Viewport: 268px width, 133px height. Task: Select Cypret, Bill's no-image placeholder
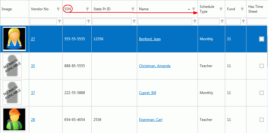click(12, 92)
